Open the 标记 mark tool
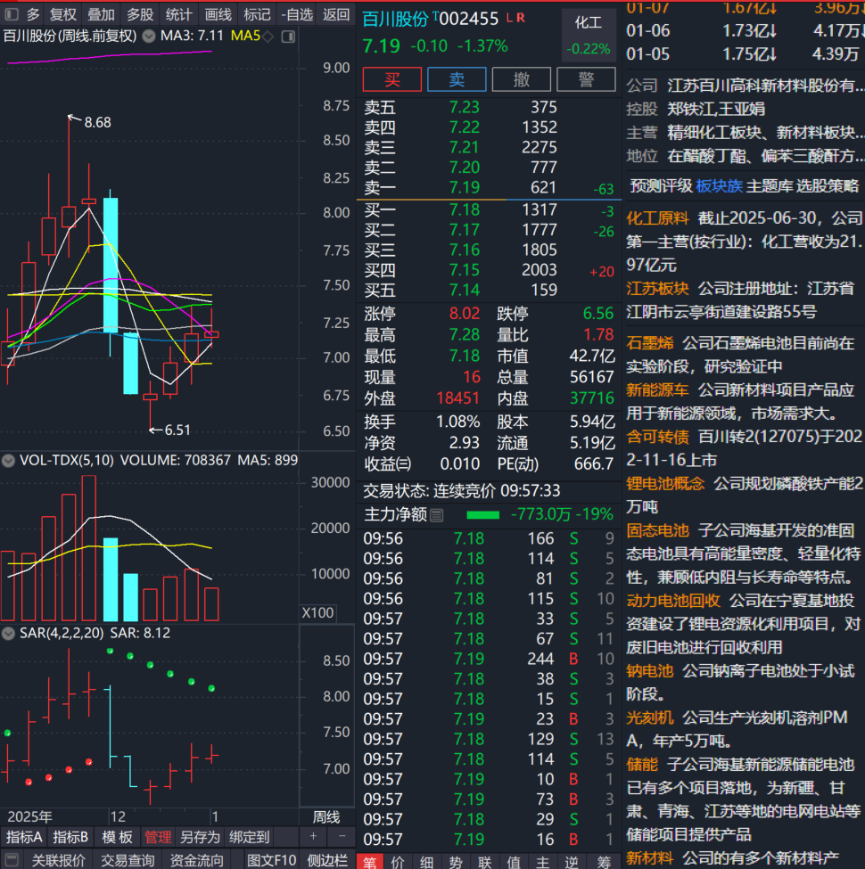 click(257, 14)
